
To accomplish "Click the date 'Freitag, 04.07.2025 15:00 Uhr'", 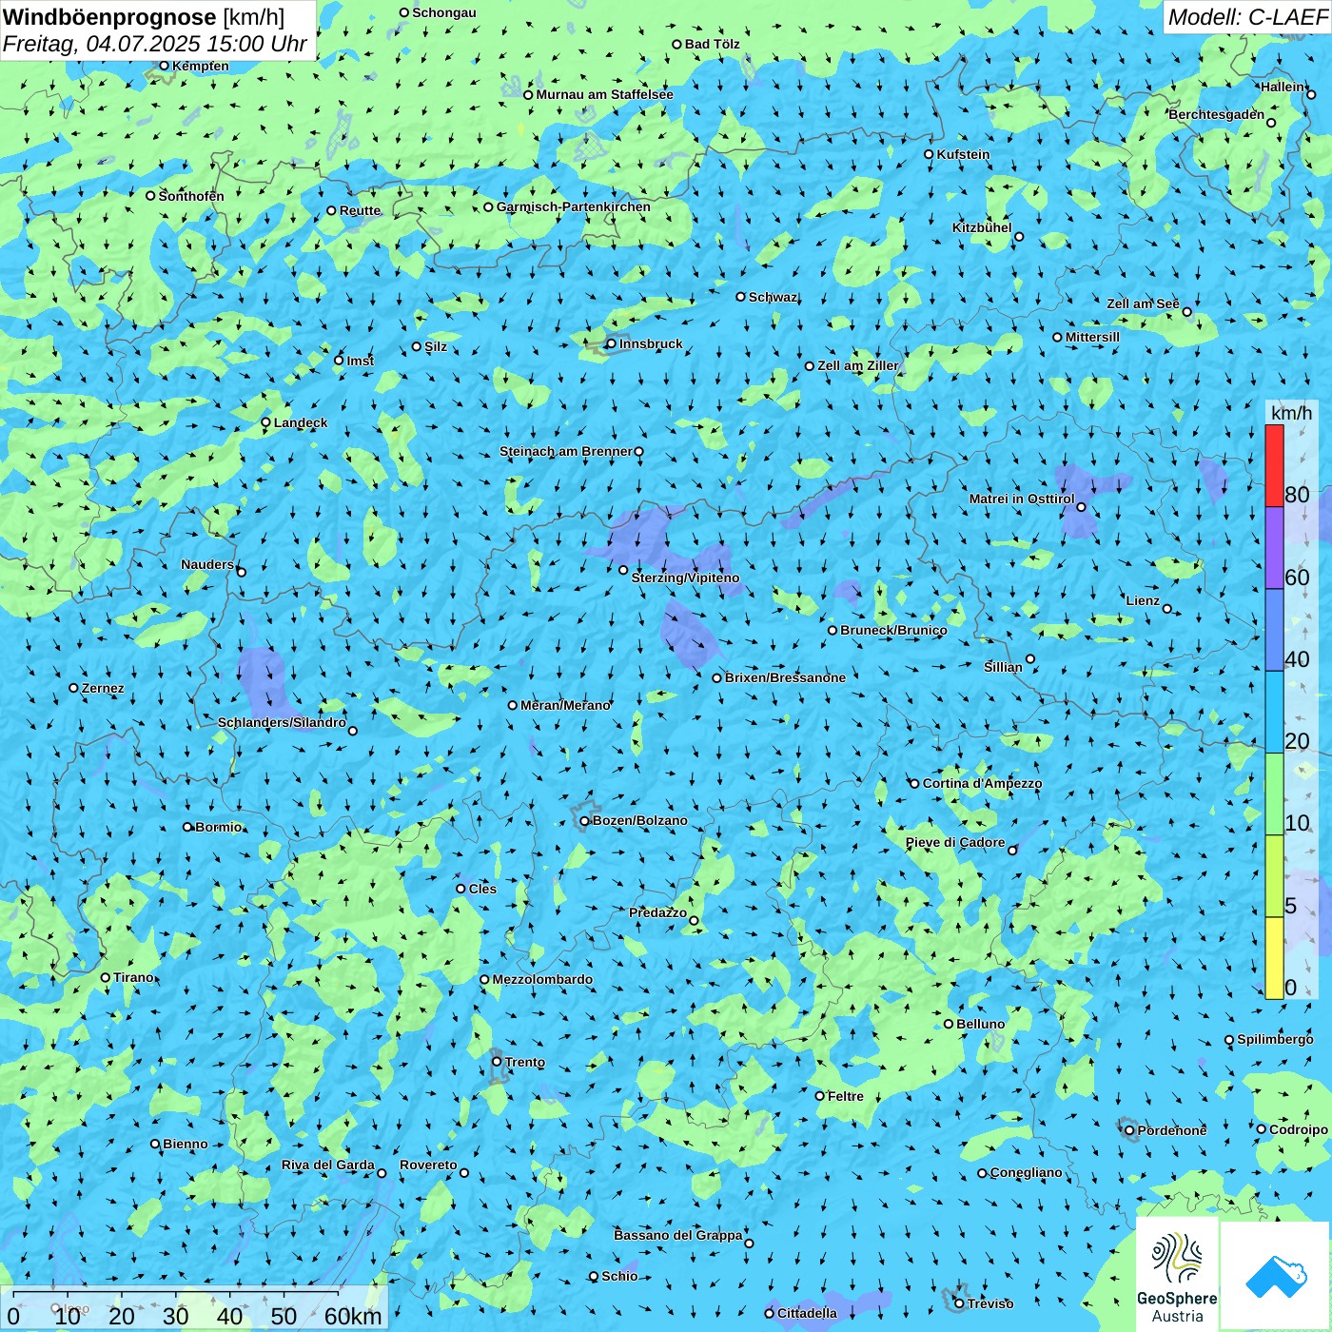I will coord(155,44).
